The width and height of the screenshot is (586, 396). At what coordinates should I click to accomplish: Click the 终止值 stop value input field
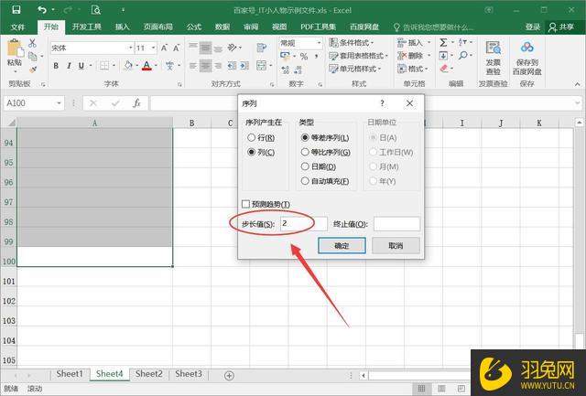pos(396,224)
